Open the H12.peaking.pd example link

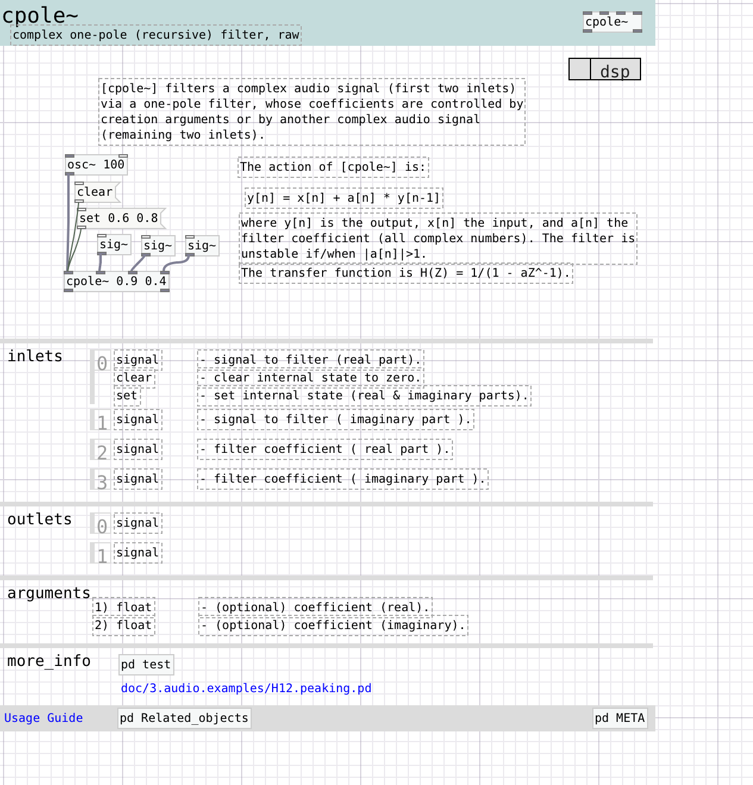tap(246, 689)
